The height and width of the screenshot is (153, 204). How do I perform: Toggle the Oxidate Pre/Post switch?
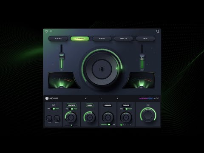tap(126, 109)
